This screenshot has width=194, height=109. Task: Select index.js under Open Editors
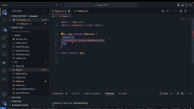[x=29, y=24]
